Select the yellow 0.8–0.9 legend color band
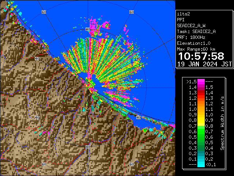The height and width of the screenshot is (176, 234). coord(201,120)
